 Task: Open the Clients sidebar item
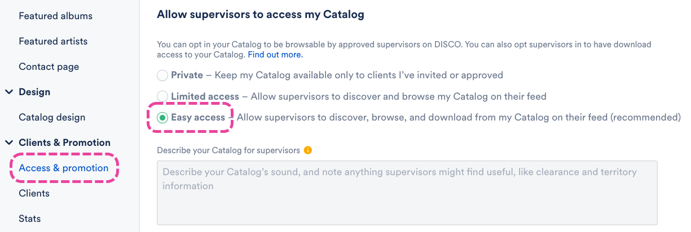34,193
